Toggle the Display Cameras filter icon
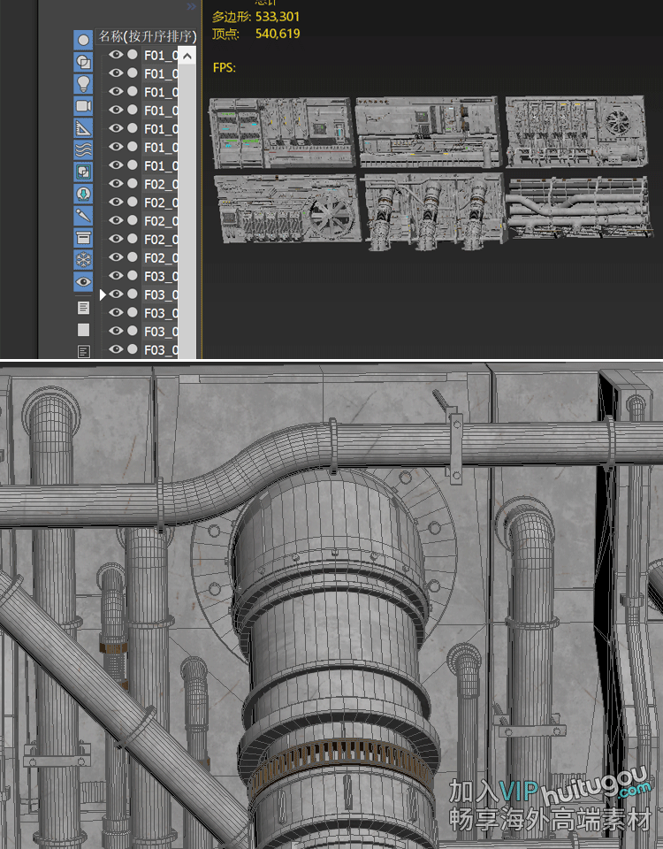 tap(83, 106)
